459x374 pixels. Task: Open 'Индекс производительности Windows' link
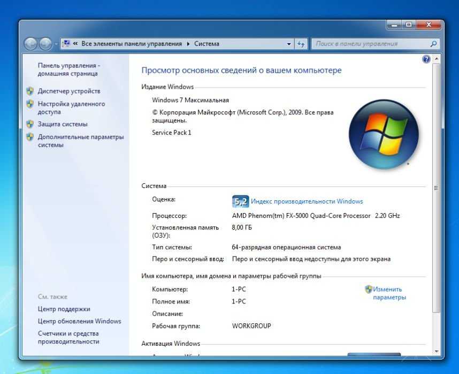307,201
